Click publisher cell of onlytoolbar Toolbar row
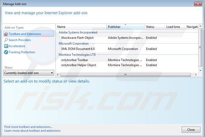The image size is (205, 137). (125, 60)
